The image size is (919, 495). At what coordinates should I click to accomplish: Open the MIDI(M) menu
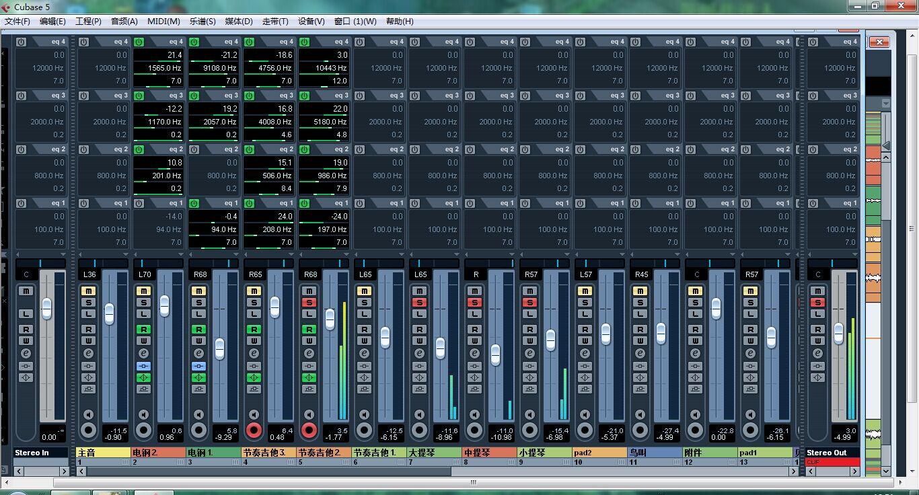pos(163,22)
